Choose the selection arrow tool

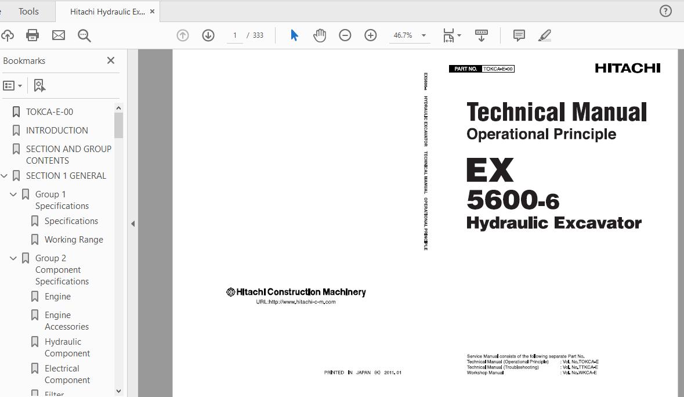click(x=295, y=35)
